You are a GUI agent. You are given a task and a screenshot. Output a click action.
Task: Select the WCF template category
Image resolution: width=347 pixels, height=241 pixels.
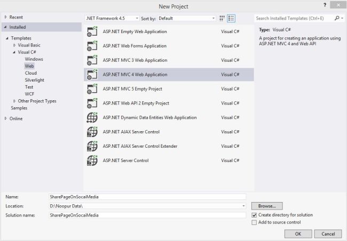pos(29,94)
